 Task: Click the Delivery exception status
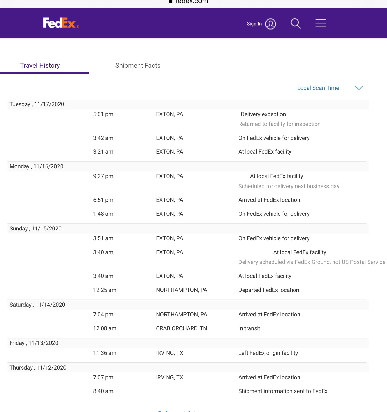pos(263,114)
